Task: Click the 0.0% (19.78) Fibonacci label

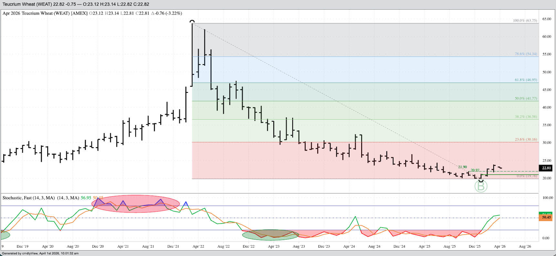Action: (527, 176)
